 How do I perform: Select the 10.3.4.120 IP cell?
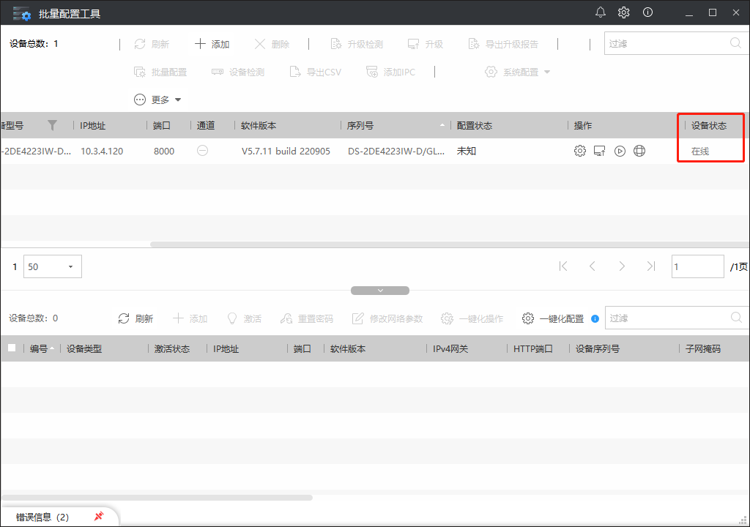point(102,151)
